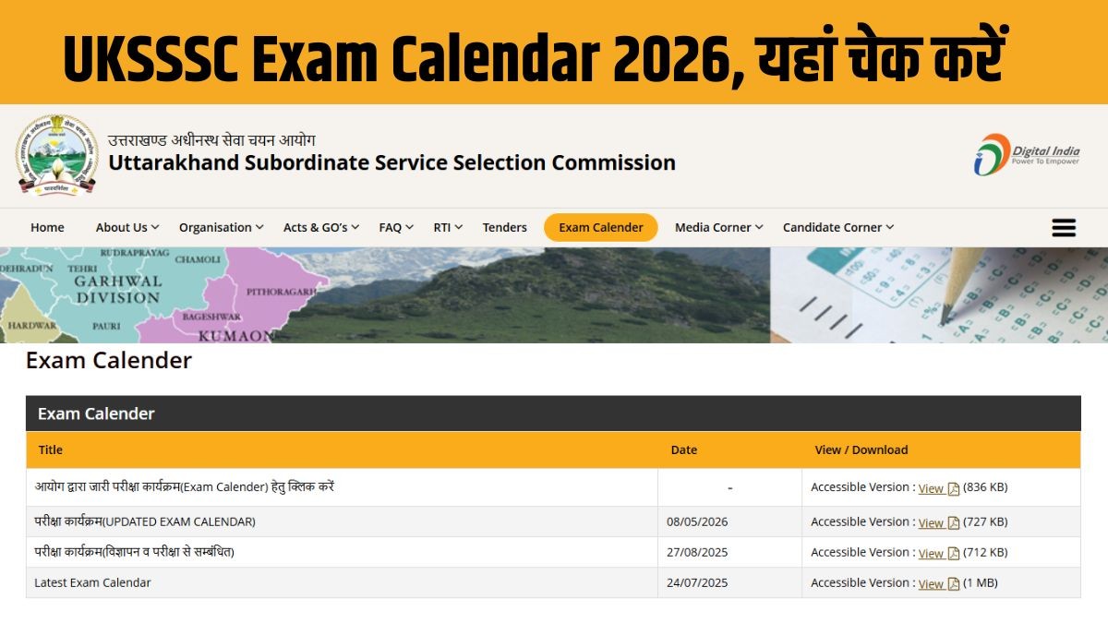This screenshot has height=623, width=1108.
Task: Select the highlighted Exam Calender tab
Action: coord(601,227)
